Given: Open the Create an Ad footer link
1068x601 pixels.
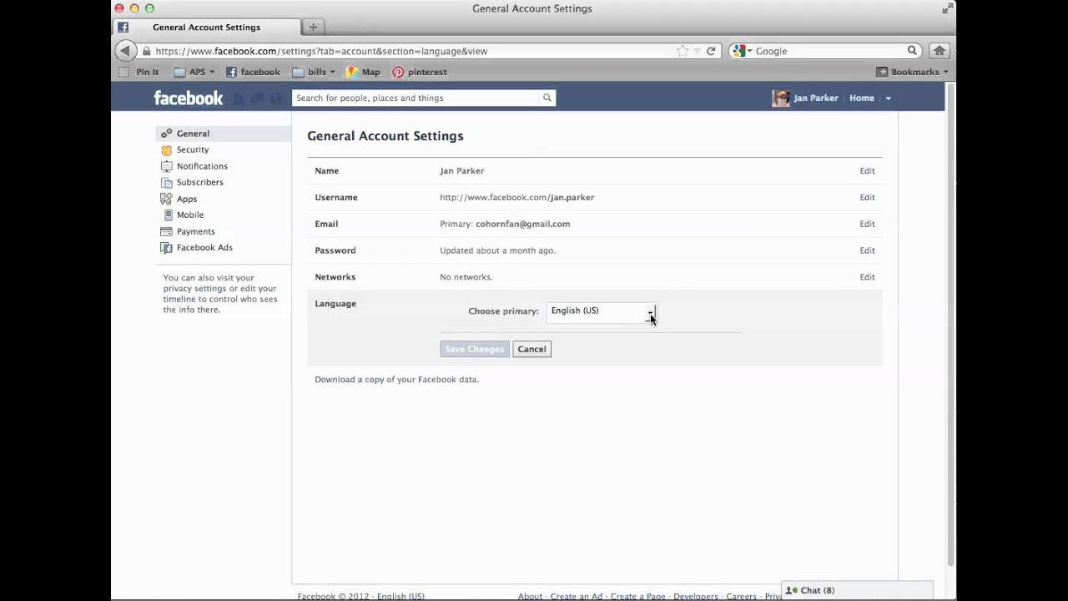Looking at the screenshot, I should (577, 597).
